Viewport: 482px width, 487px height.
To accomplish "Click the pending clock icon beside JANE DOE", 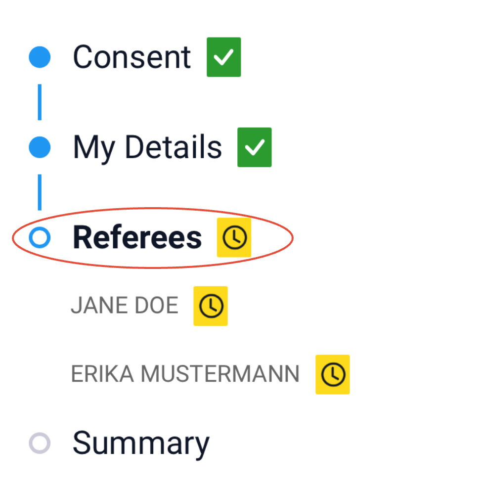I will (210, 305).
